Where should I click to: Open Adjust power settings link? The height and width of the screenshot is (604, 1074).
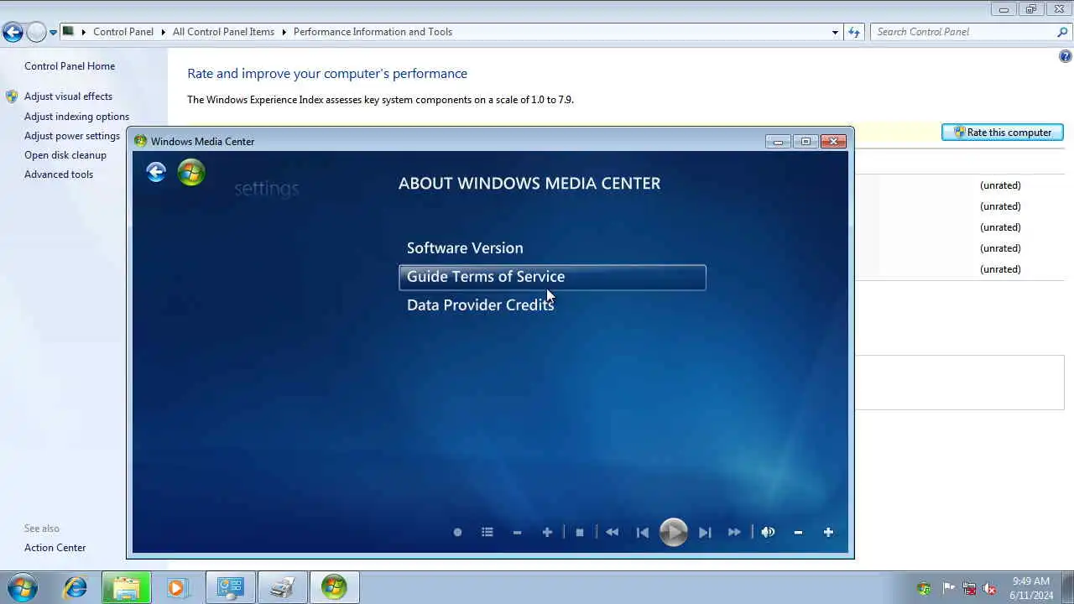72,136
